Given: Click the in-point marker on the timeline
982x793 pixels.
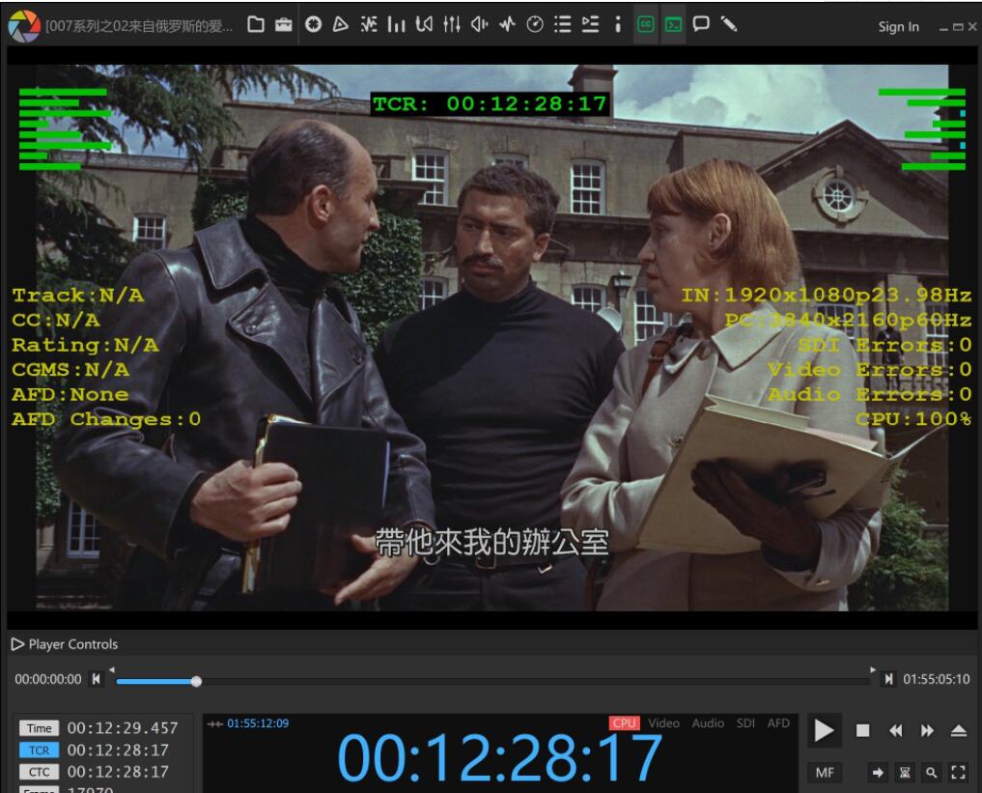Looking at the screenshot, I should [x=111, y=670].
